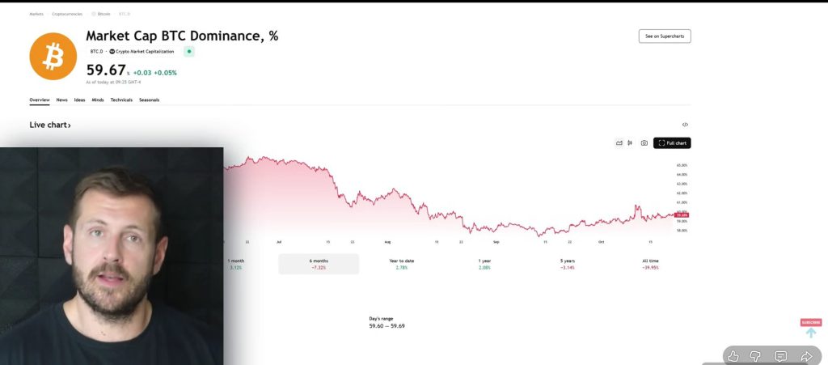Expand the Live chart section arrow
This screenshot has width=828, height=365.
coord(70,125)
